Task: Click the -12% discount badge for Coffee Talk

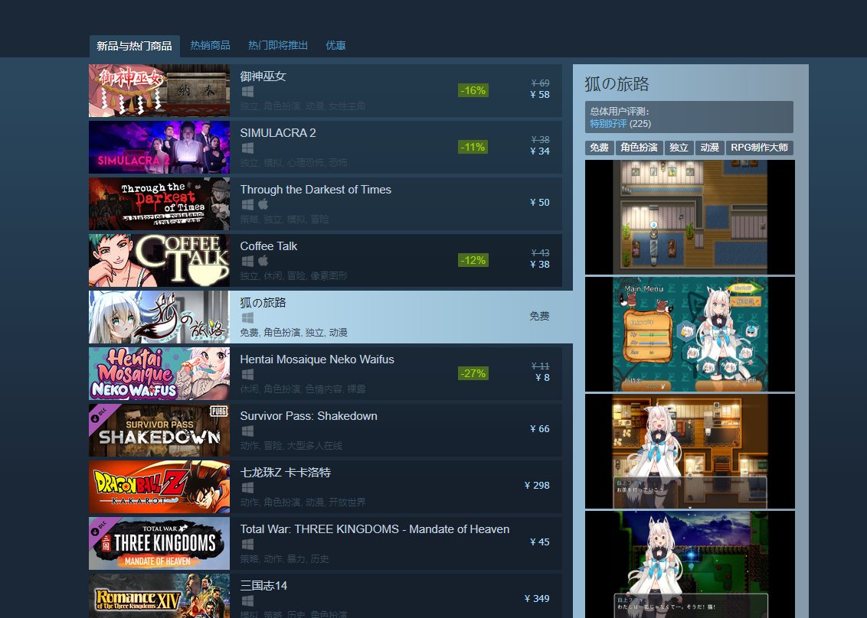Action: [x=473, y=260]
